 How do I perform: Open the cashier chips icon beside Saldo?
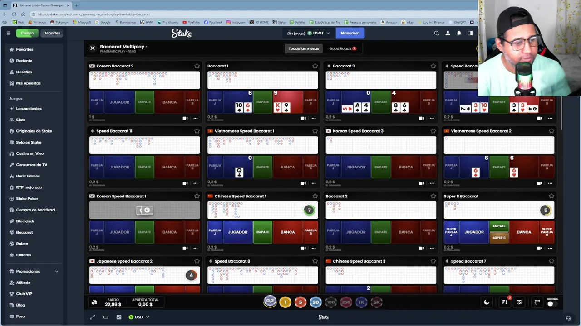click(94, 302)
